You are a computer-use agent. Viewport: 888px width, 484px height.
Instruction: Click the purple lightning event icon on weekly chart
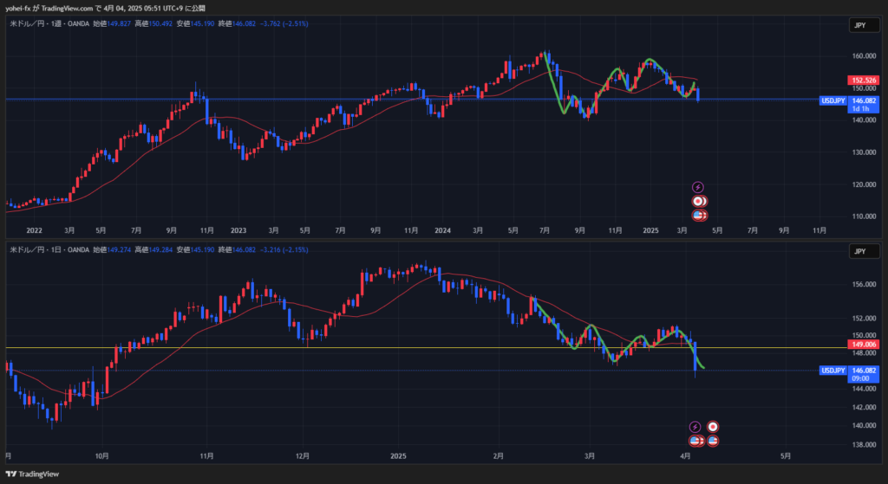click(x=698, y=187)
